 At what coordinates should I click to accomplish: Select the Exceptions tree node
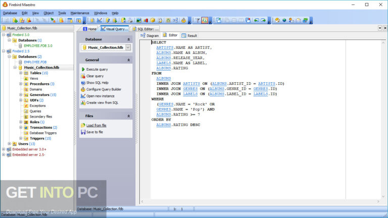(x=37, y=106)
